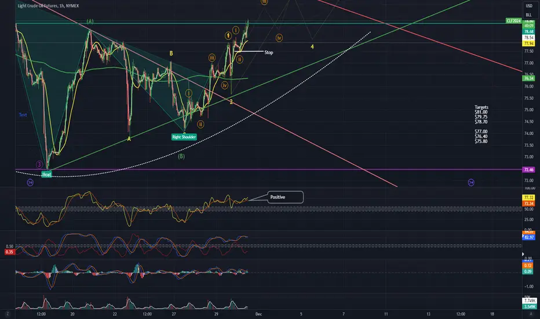Select the Positive callout annotation
Screen dimensions: 540x319
click(x=286, y=197)
